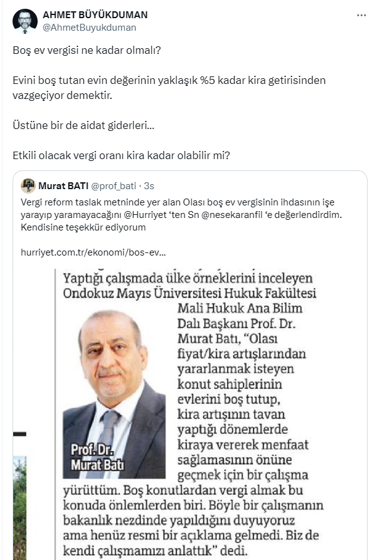Open Ahmet Büyükduman's profile avatar
Screen dimensions: 377x560
tap(24, 21)
